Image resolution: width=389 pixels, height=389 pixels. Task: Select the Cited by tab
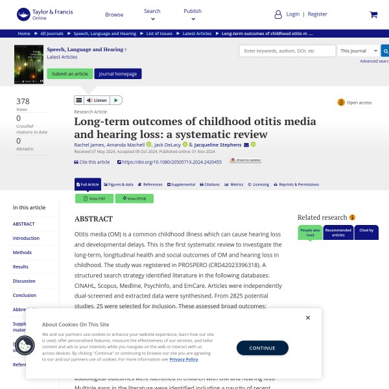pos(366,232)
